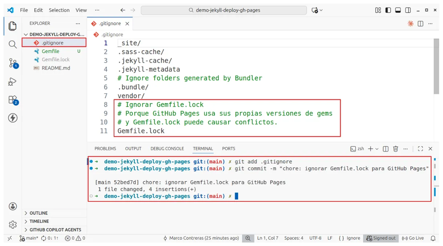
Task: Click the Accounts profile icon
Action: 13,206
